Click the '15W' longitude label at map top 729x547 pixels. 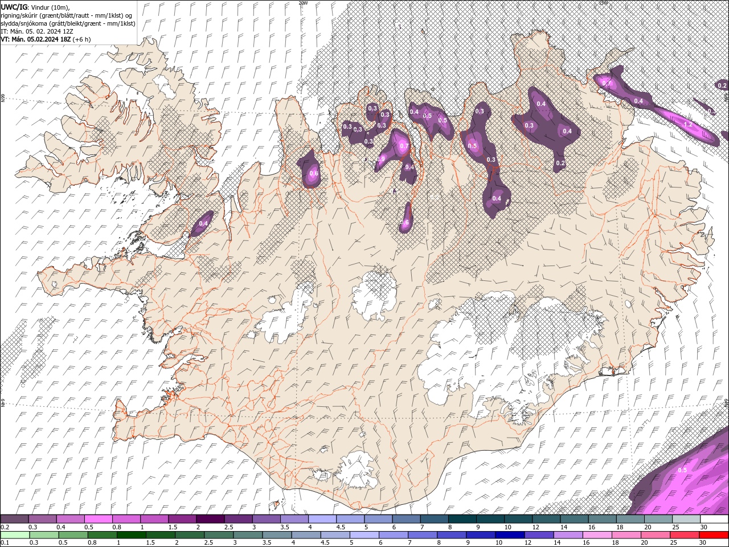[x=603, y=3]
